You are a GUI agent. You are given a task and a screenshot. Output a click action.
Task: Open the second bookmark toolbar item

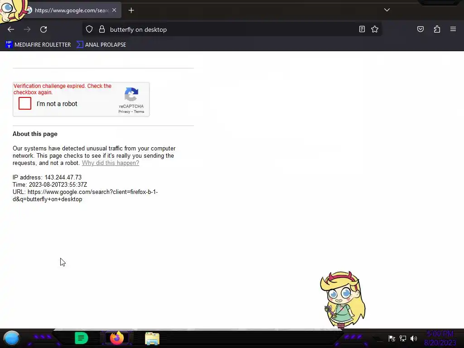pyautogui.click(x=101, y=45)
